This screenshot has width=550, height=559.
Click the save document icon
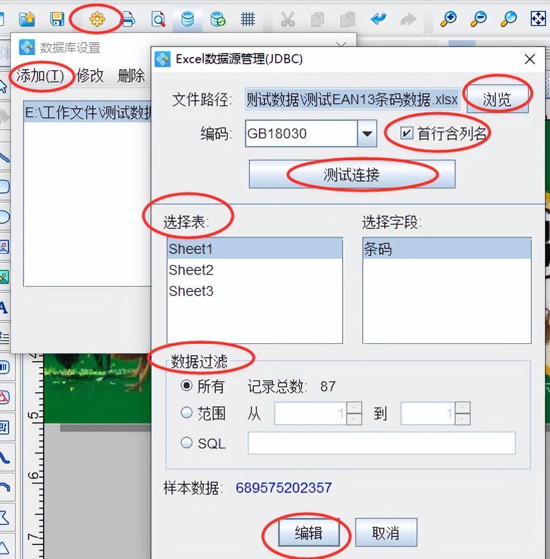pos(57,19)
